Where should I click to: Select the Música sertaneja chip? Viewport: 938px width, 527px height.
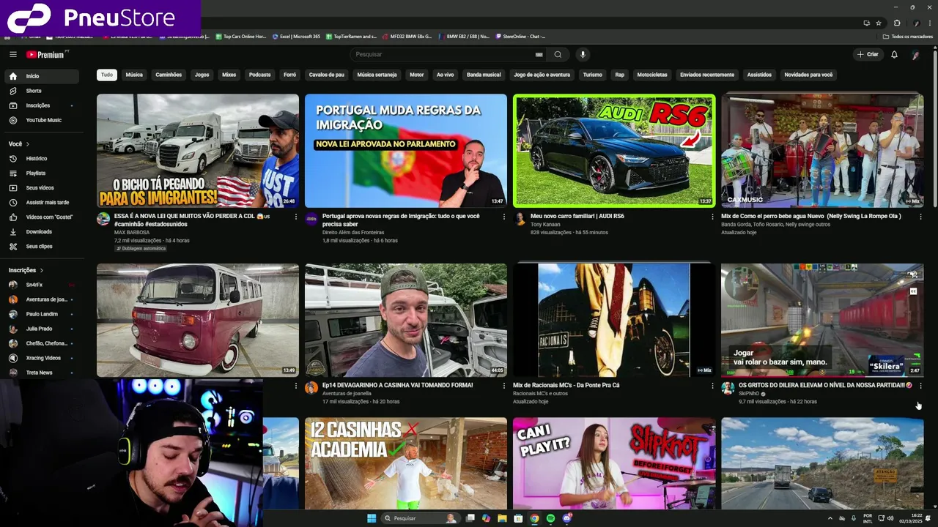377,75
